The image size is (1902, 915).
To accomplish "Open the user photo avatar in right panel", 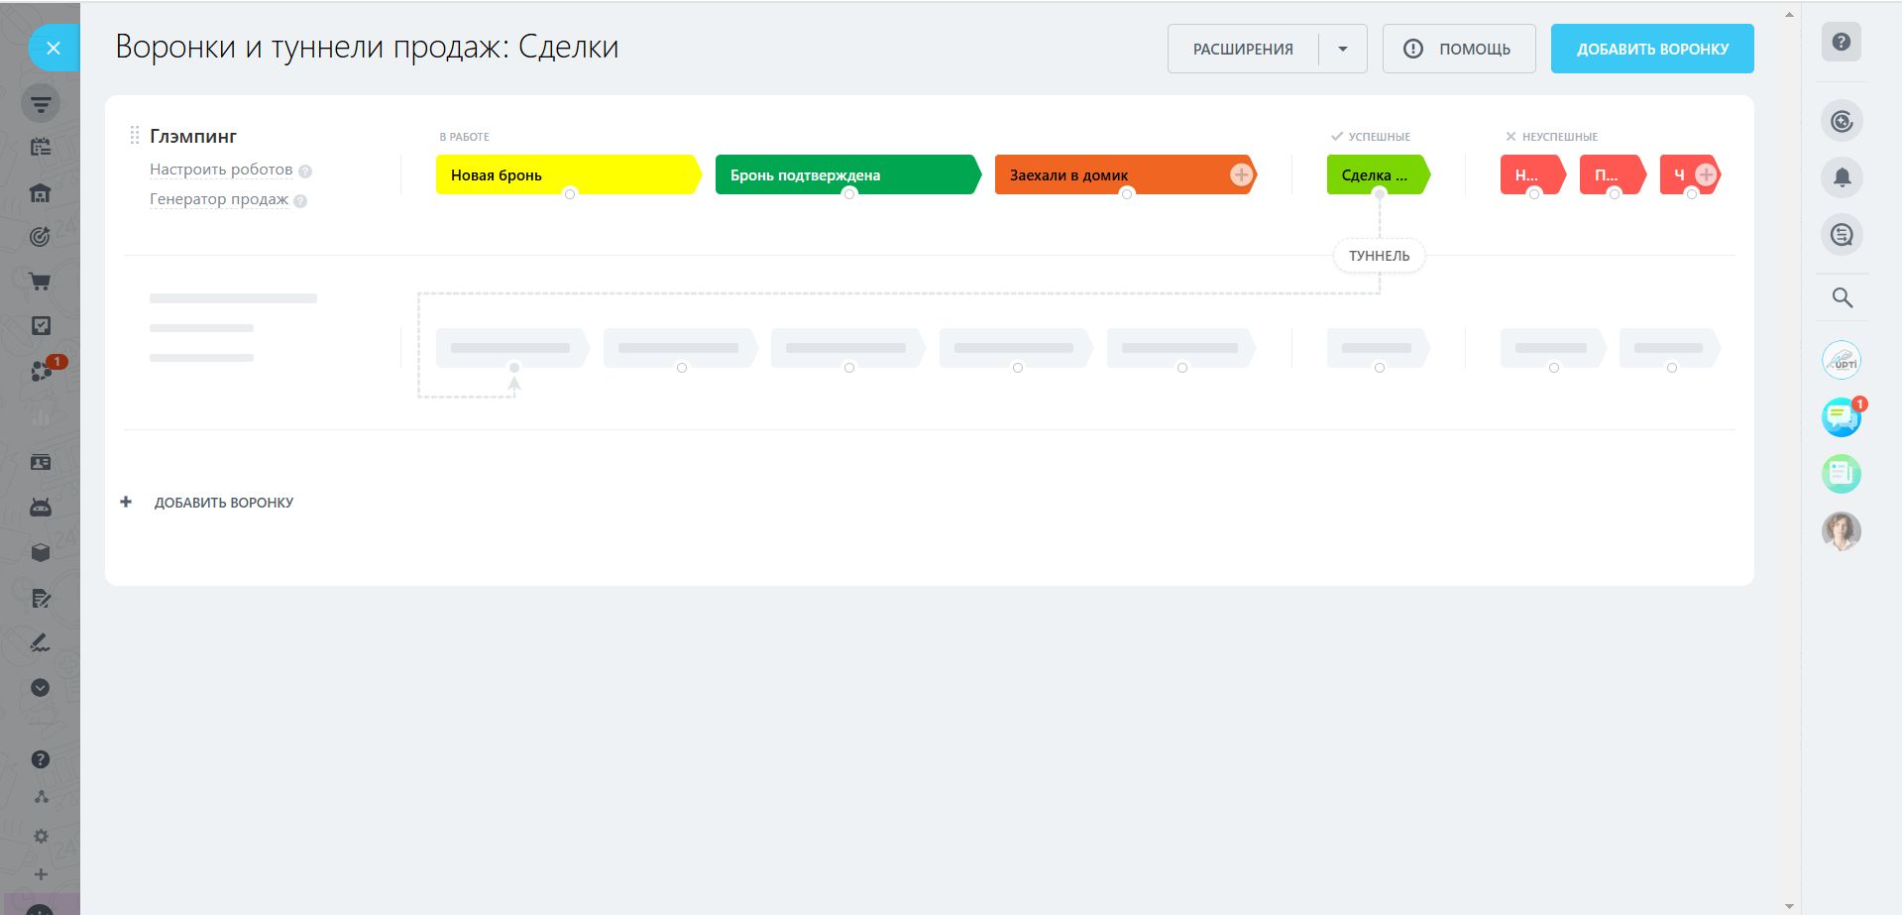I will tap(1842, 531).
